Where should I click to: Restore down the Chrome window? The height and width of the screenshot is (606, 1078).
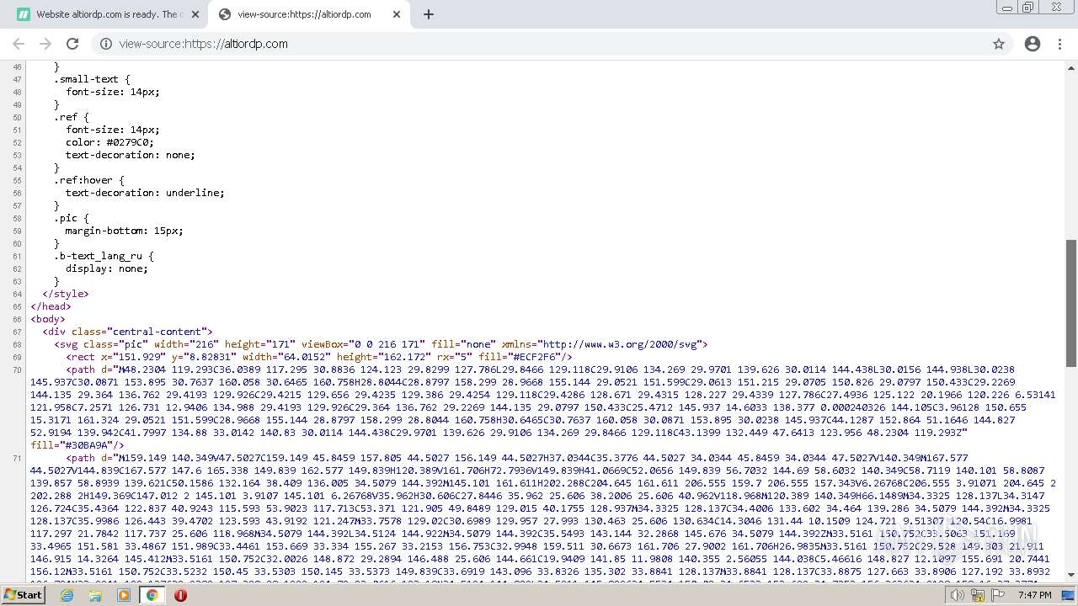point(1028,7)
